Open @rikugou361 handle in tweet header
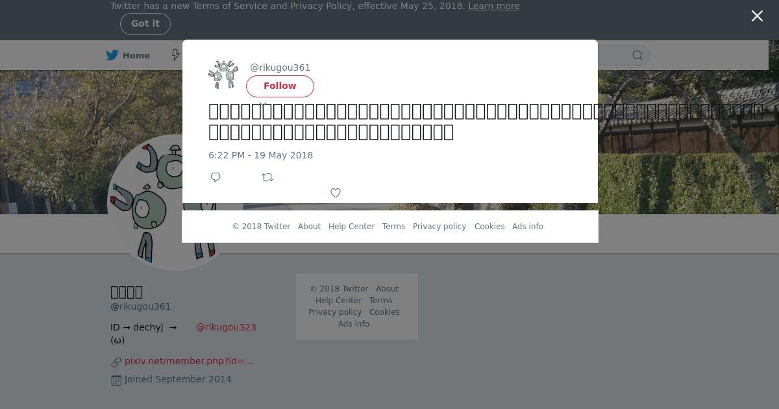 (280, 68)
